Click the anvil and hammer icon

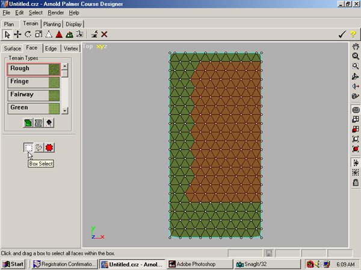tap(94, 34)
